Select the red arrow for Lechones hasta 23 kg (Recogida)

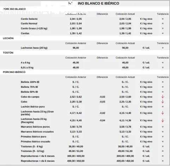point(163,121)
